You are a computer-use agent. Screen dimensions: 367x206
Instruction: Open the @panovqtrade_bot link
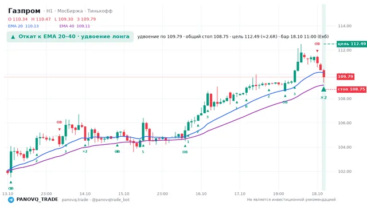(x=111, y=200)
